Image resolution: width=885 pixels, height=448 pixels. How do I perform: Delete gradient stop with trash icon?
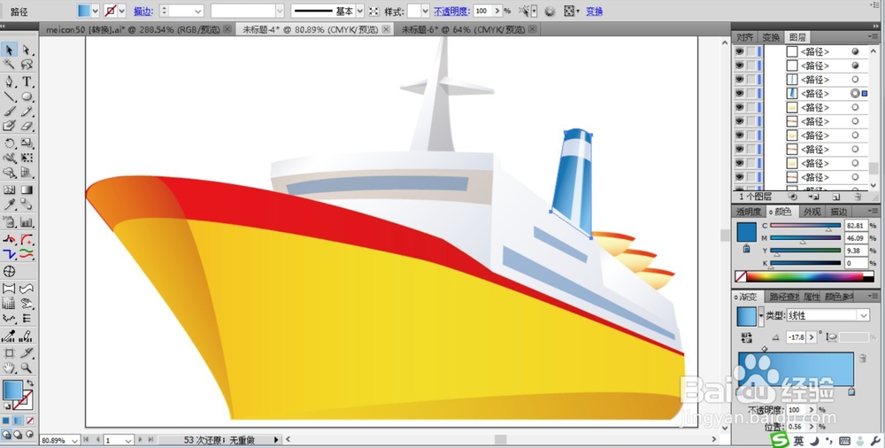[862, 358]
